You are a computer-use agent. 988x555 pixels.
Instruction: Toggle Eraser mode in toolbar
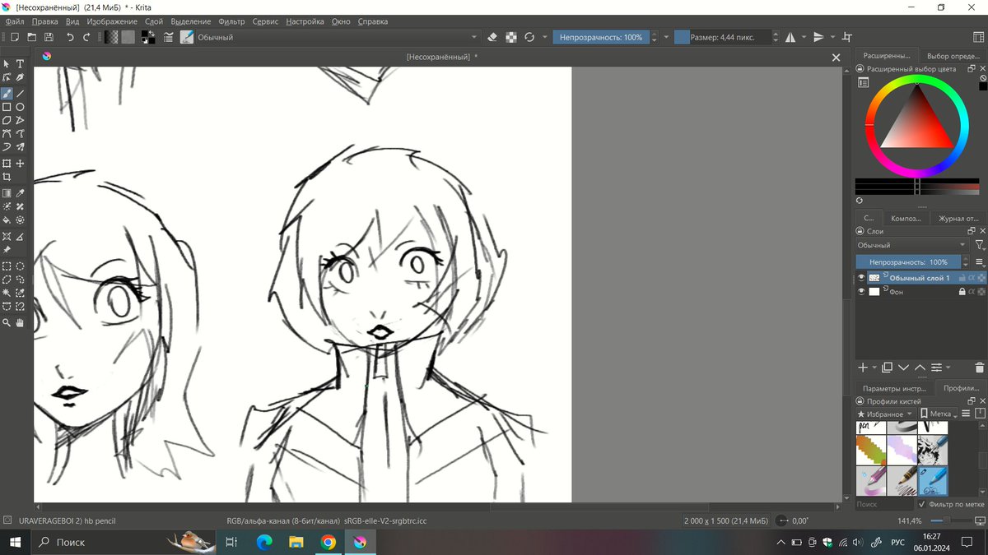click(492, 37)
